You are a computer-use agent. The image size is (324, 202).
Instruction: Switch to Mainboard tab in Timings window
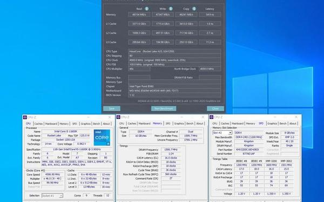click(144, 123)
